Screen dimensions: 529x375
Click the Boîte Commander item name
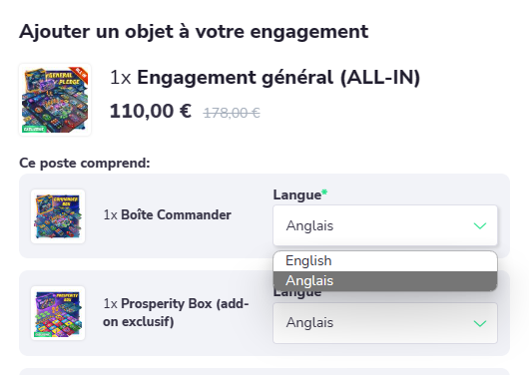176,214
